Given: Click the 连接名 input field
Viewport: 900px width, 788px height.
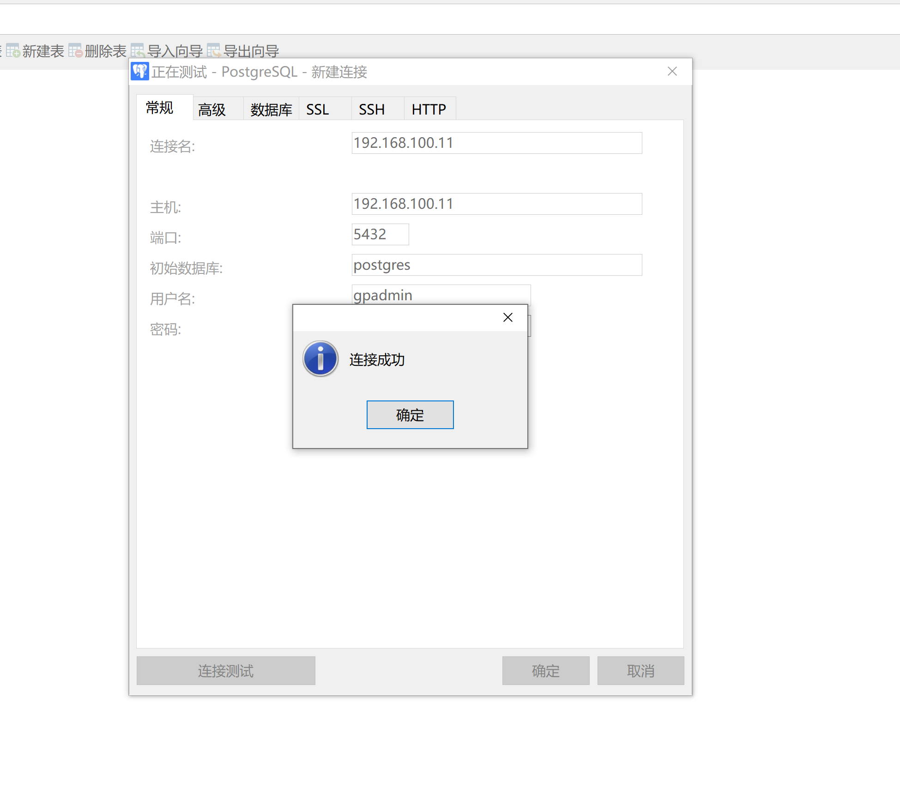Looking at the screenshot, I should [497, 143].
